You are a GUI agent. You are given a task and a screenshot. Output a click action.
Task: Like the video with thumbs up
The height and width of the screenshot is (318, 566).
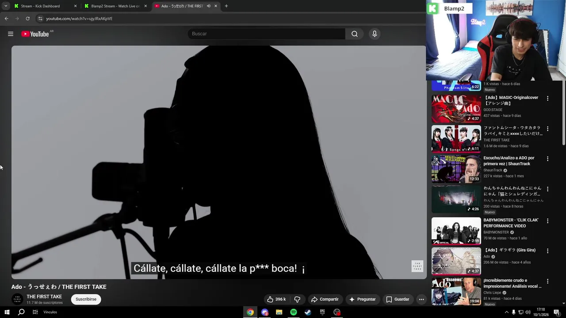276,299
